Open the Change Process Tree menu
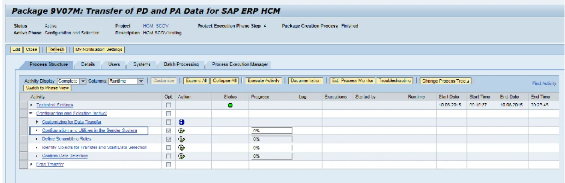The width and height of the screenshot is (565, 183). pos(445,81)
